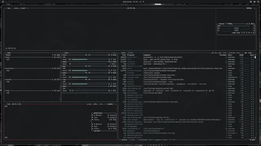
Task: Select the /sbin/init splash process row
Action: pos(187,73)
